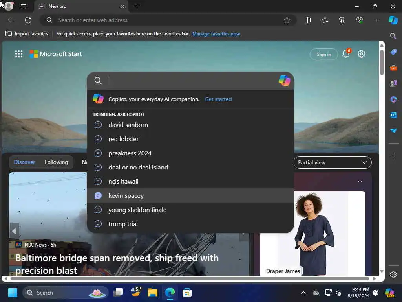Click the Import favorites button
This screenshot has height=302, width=402.
pos(27,34)
